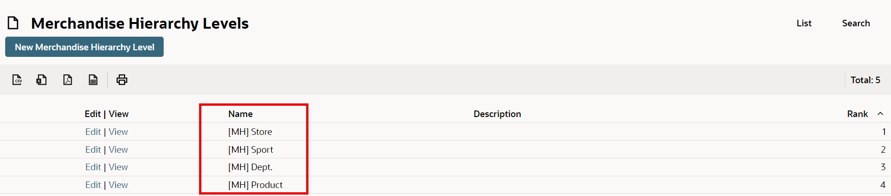Open the List tab
891x196 pixels.
click(x=804, y=23)
